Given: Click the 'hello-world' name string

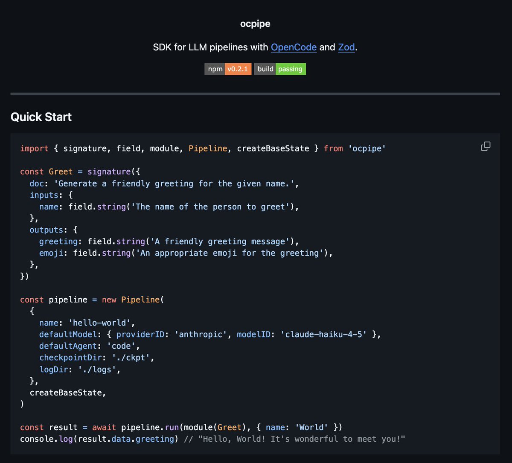Looking at the screenshot, I should [99, 323].
